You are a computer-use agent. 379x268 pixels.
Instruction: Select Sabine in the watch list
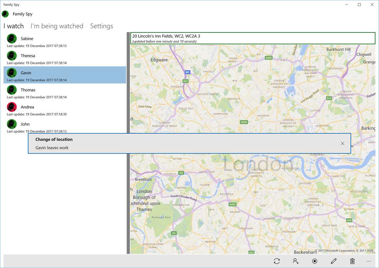tap(65, 41)
